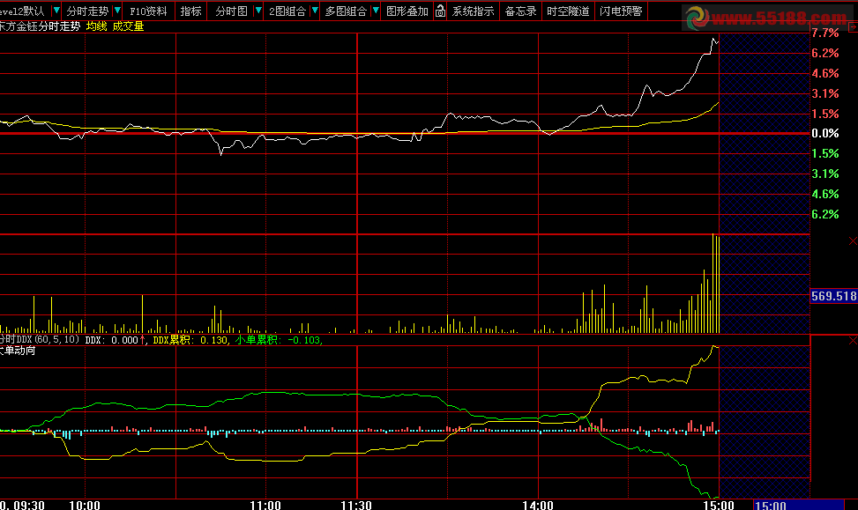The image size is (858, 510).
Task: Open the 指标 indicators menu
Action: coord(191,11)
